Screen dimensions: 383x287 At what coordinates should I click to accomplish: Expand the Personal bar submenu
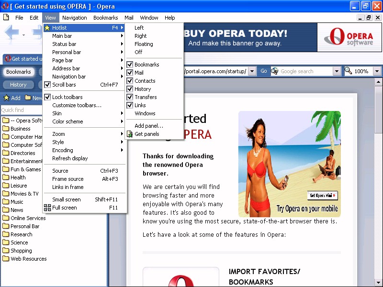84,52
